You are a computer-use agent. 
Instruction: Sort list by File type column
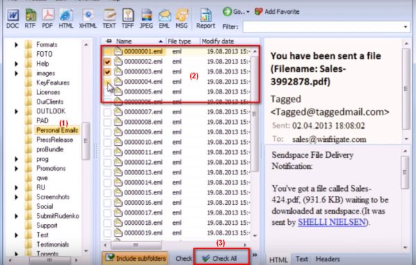(182, 42)
